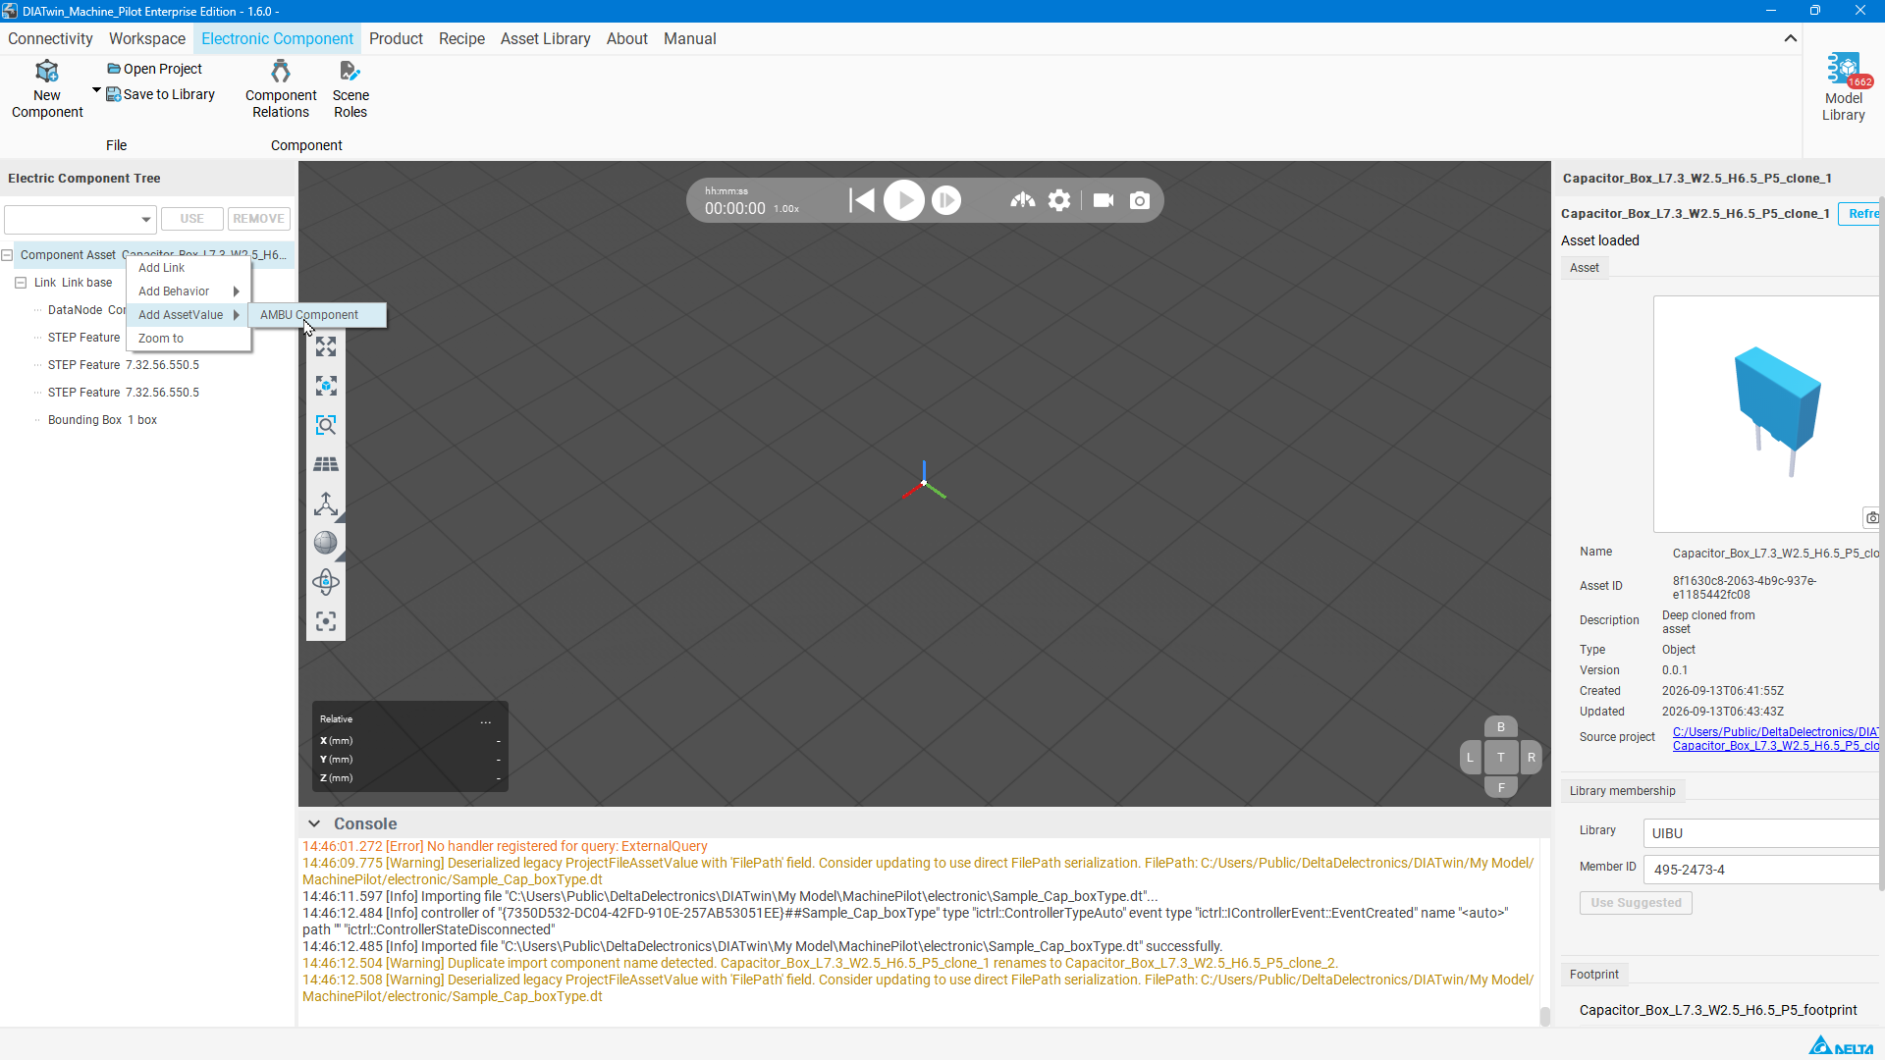This screenshot has width=1885, height=1060.
Task: Click the asset thumbnail capture camera icon
Action: click(x=1872, y=517)
